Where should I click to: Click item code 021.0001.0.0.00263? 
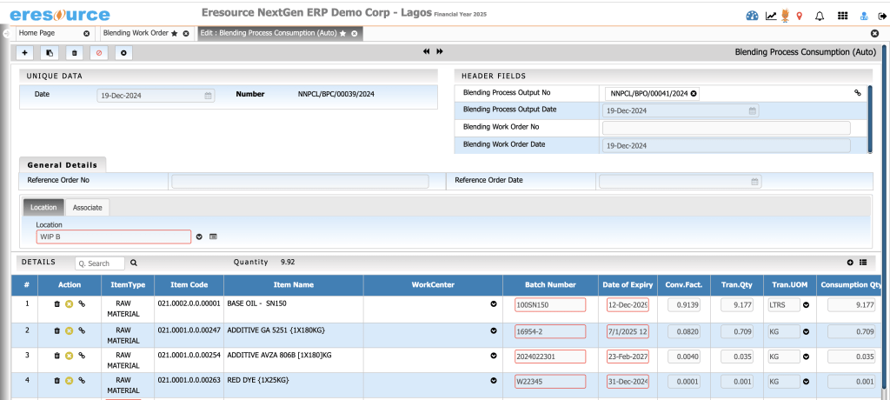click(189, 380)
